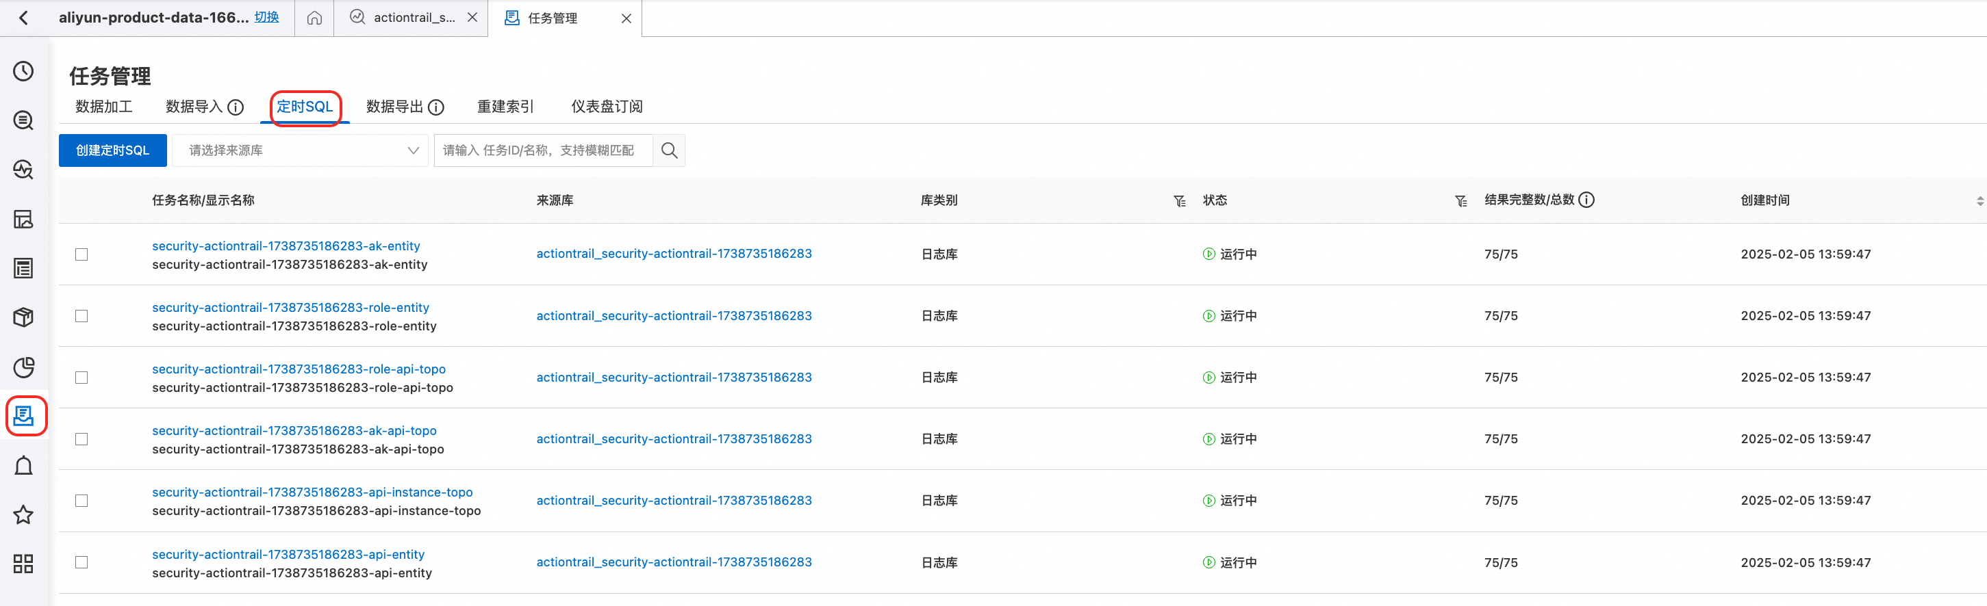
Task: Open security-actiontrail-1738735186283-role-entity task link
Action: pos(291,308)
